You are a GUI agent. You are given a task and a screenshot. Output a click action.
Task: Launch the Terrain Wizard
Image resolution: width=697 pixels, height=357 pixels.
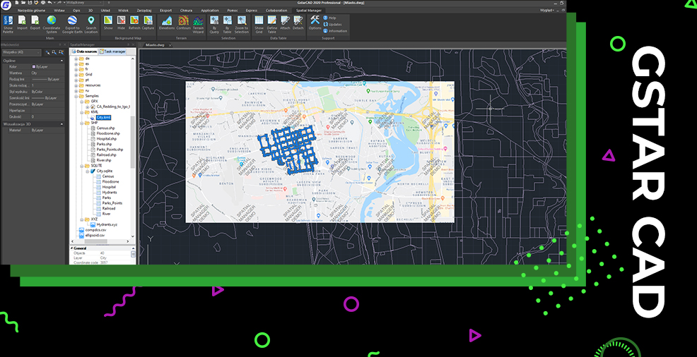198,25
